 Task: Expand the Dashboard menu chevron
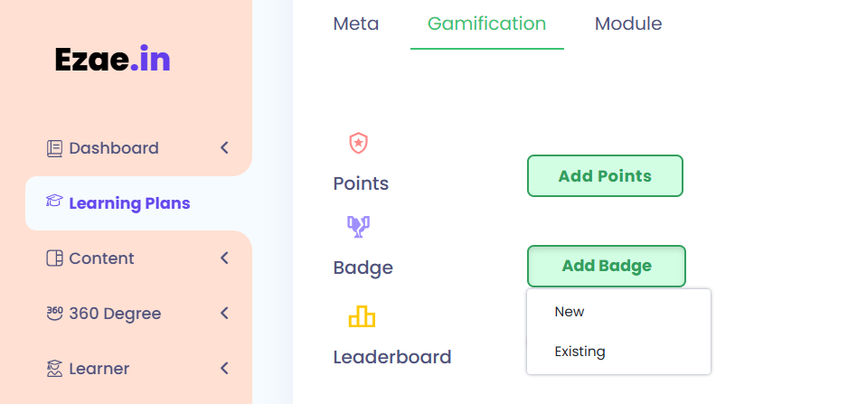coord(224,147)
